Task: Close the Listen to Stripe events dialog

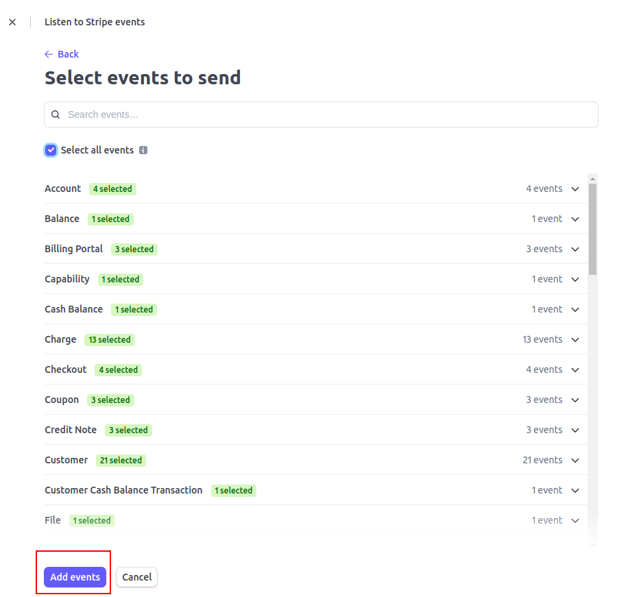Action: [12, 22]
